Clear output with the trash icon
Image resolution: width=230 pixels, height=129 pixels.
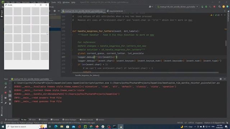pos(10,104)
